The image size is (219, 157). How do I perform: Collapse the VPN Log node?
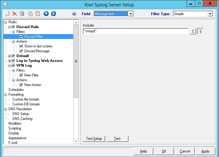[x=9, y=66]
